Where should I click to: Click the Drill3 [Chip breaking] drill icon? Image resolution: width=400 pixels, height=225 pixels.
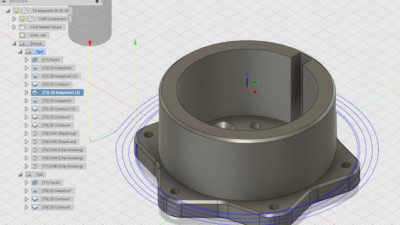click(x=35, y=150)
